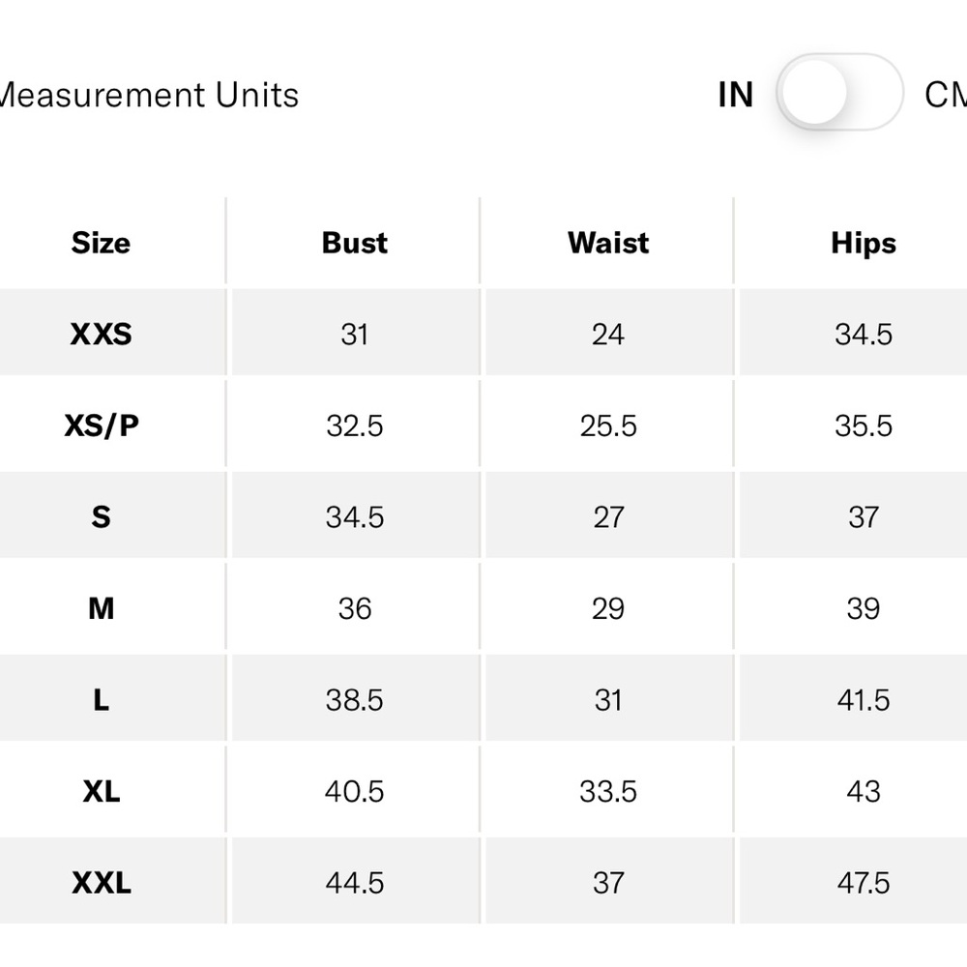Click the Bust column header

click(355, 243)
